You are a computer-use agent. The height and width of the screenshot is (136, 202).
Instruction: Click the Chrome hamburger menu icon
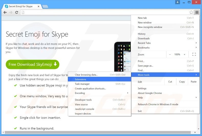point(197,12)
